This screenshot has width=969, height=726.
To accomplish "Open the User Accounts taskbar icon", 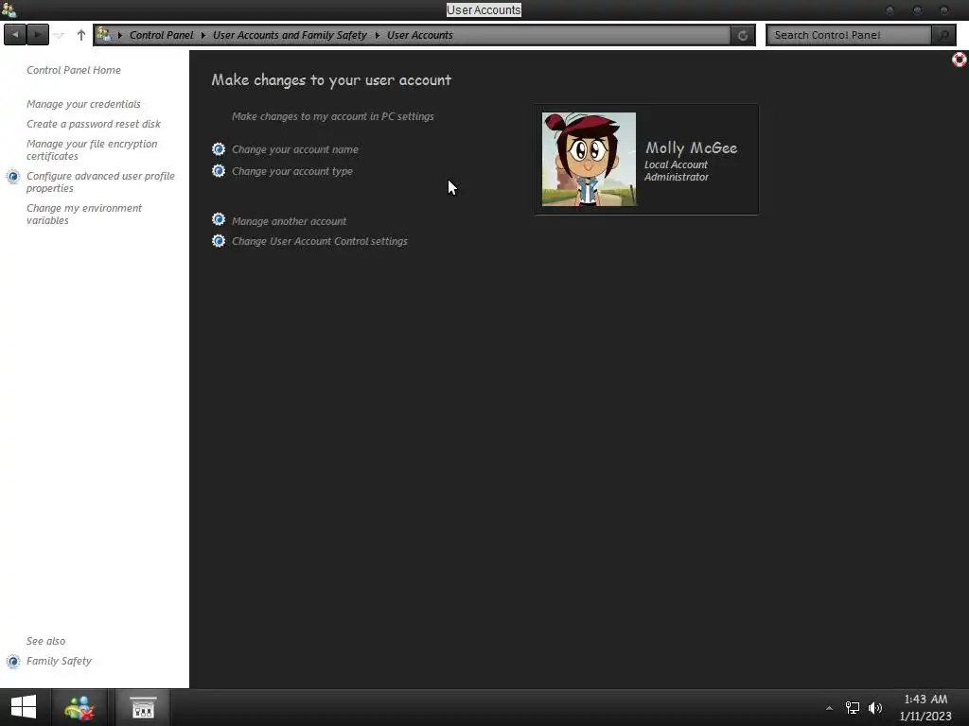I will (79, 707).
